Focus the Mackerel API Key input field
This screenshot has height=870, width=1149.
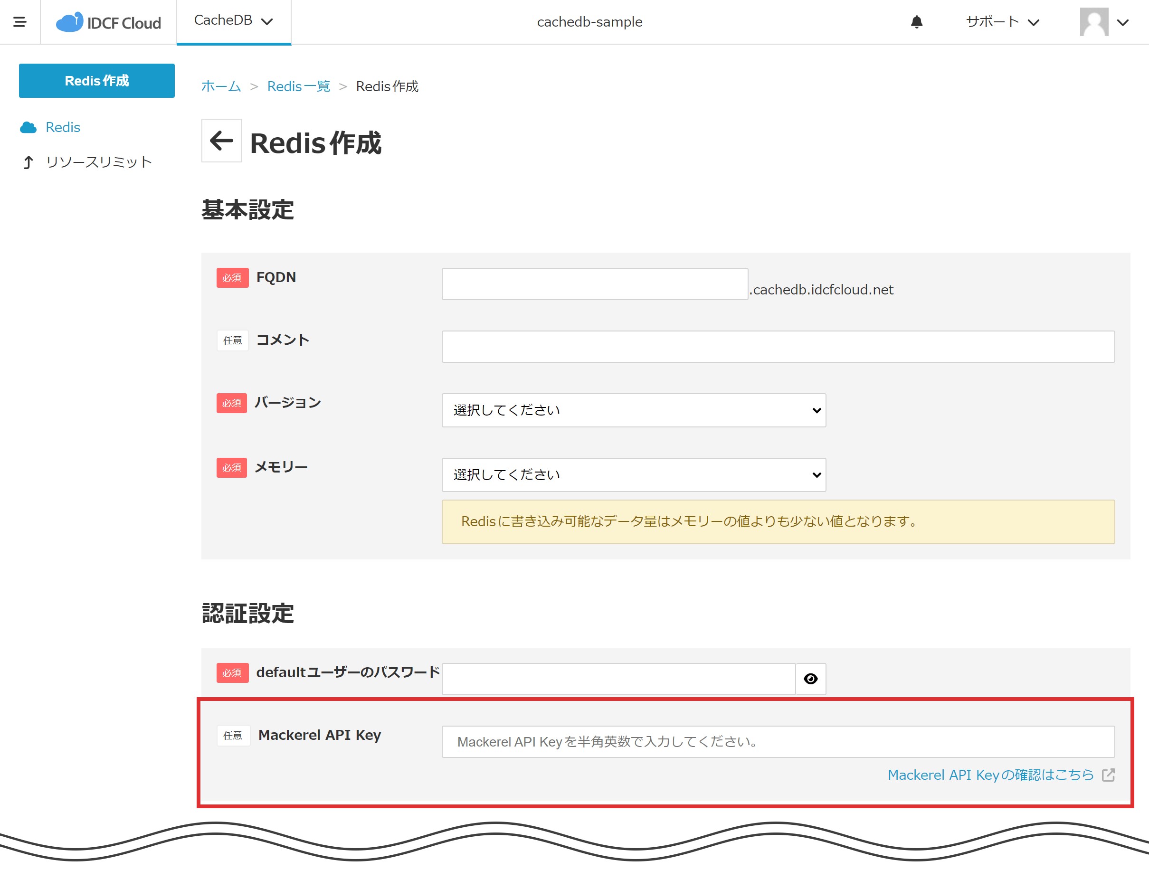coord(779,742)
